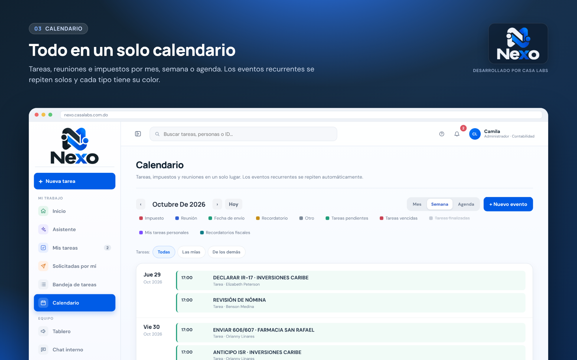This screenshot has height=360, width=577.
Task: Click the red notification count badge
Action: [x=463, y=128]
